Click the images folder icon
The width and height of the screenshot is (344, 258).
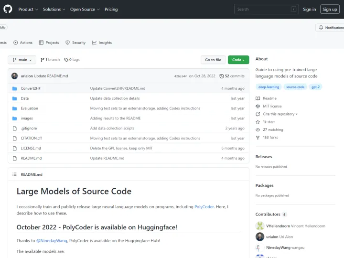(15, 118)
